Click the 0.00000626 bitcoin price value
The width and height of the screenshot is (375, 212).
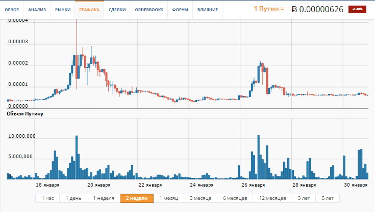(321, 9)
